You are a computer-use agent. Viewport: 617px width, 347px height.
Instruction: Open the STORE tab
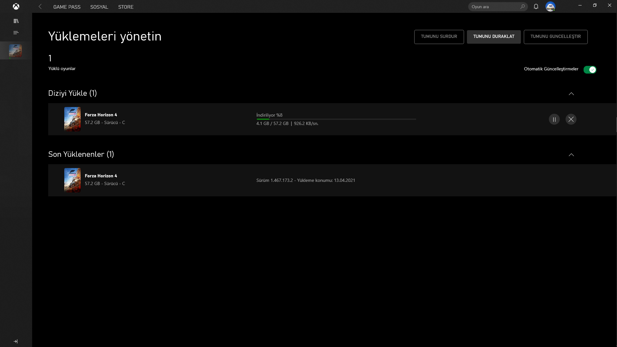point(126,7)
